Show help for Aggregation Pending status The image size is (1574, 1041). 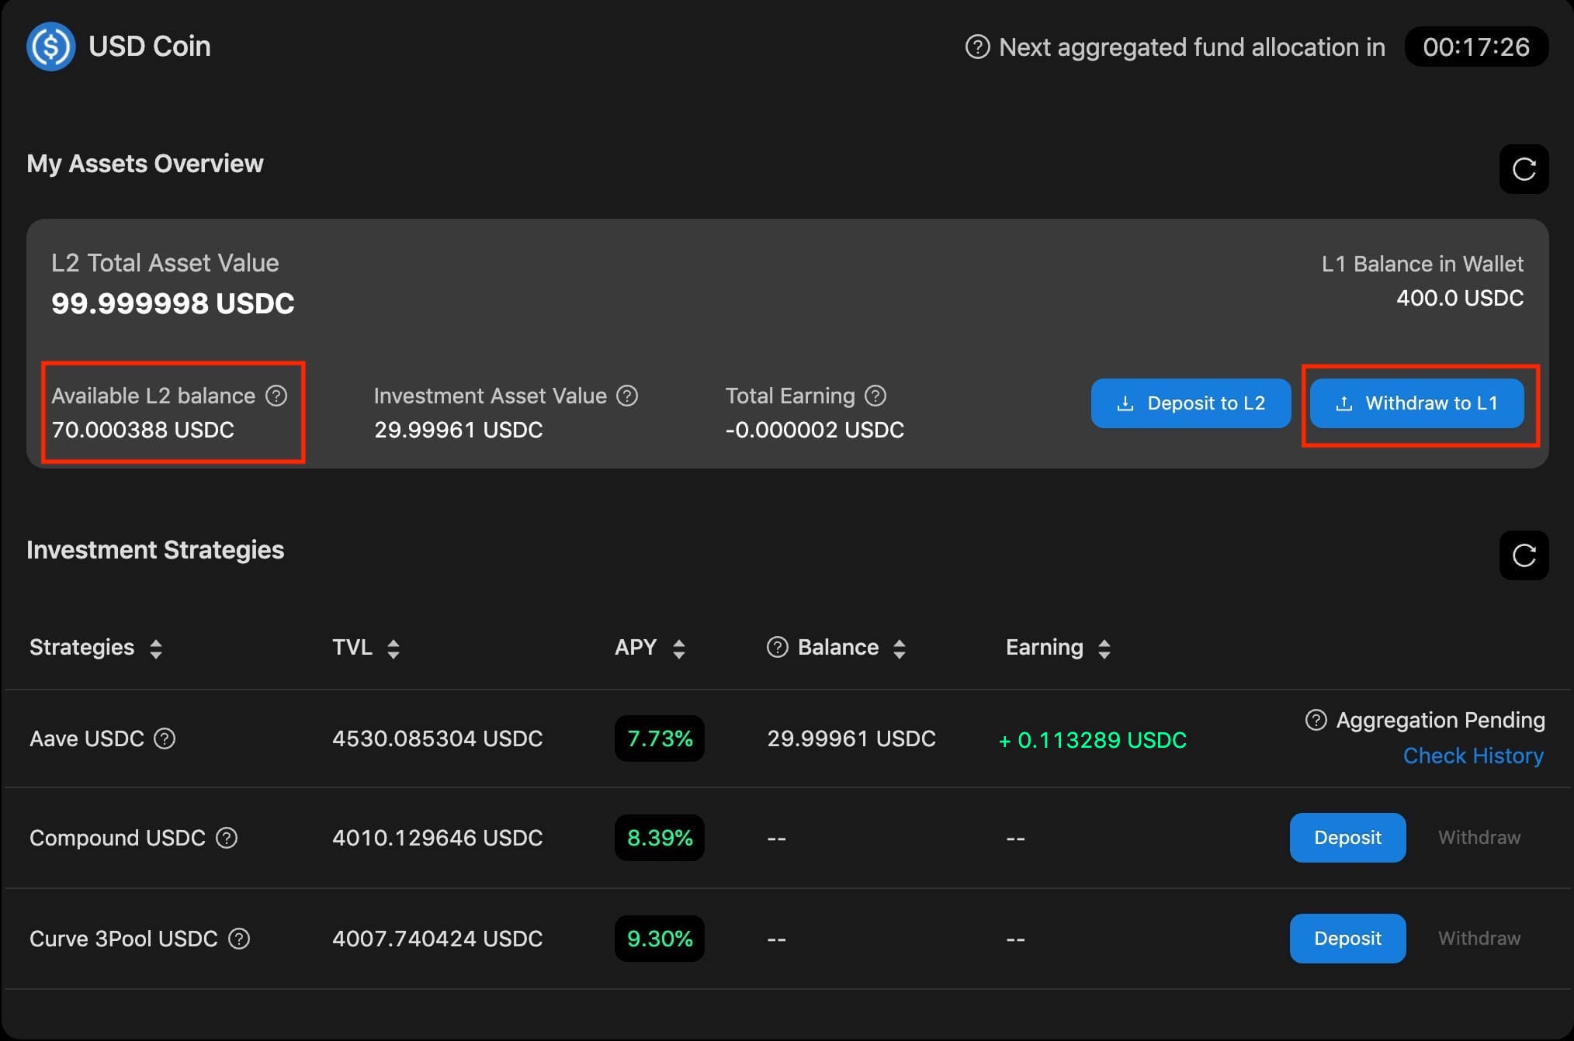click(1316, 720)
